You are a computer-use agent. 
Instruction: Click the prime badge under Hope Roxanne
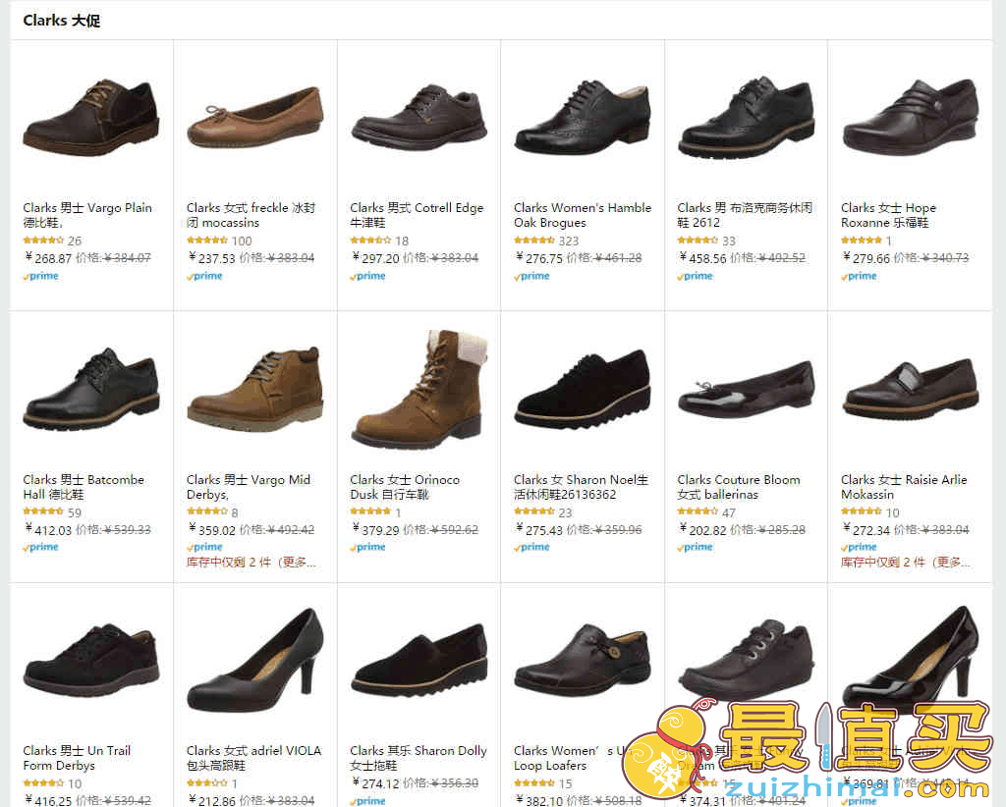pyautogui.click(x=859, y=276)
